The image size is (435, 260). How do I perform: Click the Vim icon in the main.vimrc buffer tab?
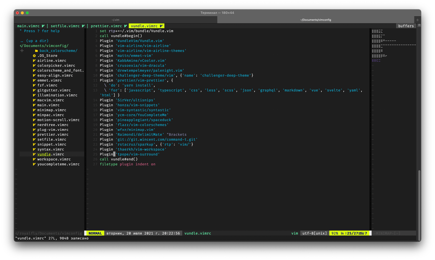[x=43, y=26]
